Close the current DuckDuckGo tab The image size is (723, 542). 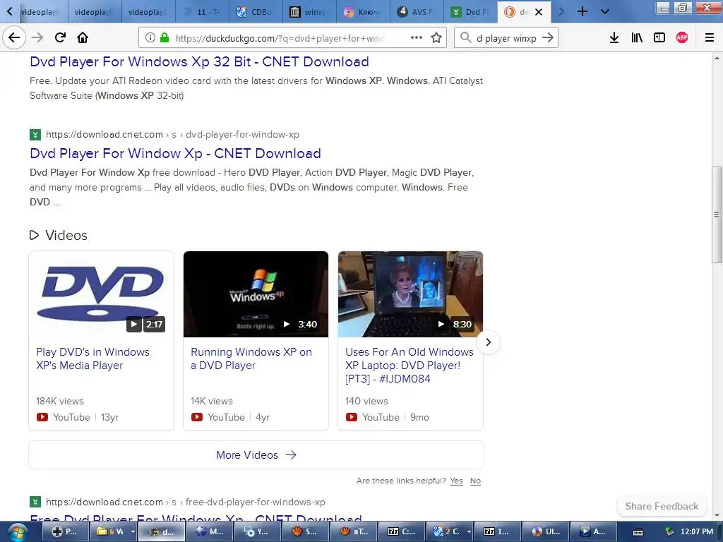(539, 12)
